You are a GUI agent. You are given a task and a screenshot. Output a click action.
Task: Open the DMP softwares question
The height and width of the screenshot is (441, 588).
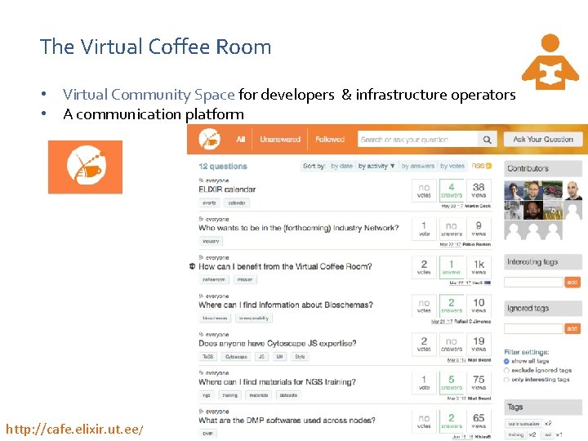287,421
